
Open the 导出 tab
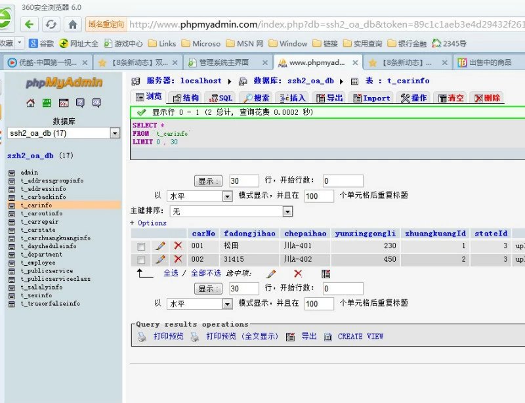pyautogui.click(x=329, y=98)
